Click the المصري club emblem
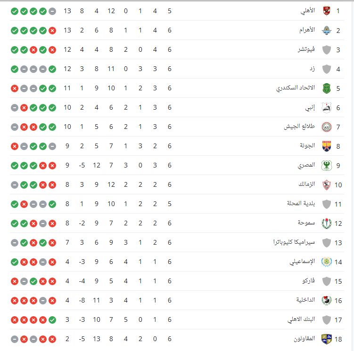This screenshot has height=351, width=354. [x=326, y=166]
